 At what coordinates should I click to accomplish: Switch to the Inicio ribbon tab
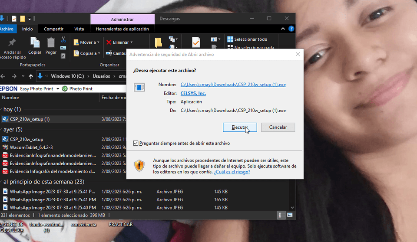tap(27, 29)
